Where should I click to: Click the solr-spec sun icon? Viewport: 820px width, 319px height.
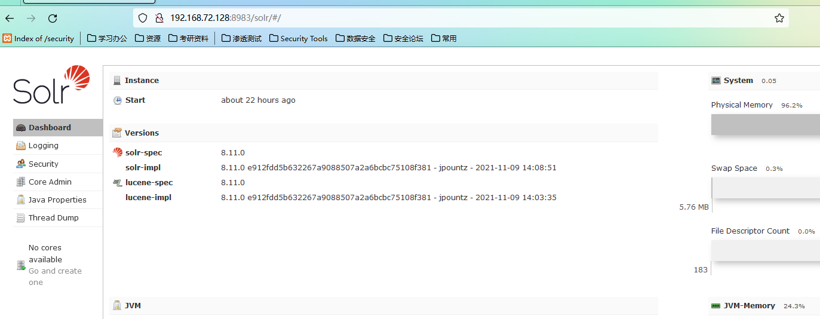click(x=118, y=152)
